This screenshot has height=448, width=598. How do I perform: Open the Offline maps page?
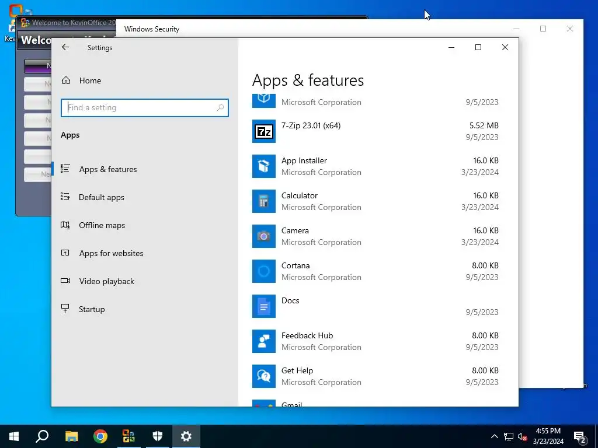(x=102, y=225)
